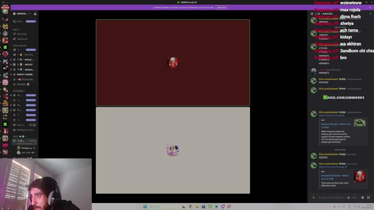Select the bottom beige video tile
The height and width of the screenshot is (210, 374).
tap(173, 150)
